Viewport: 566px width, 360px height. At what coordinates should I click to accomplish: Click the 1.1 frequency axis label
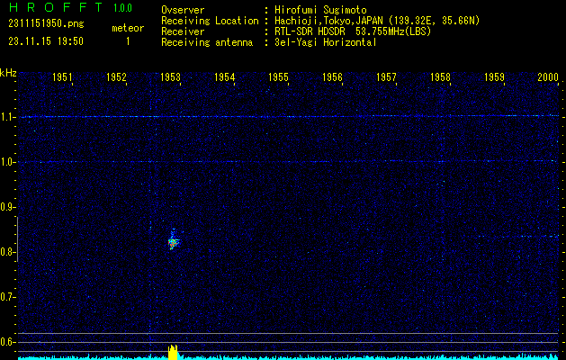[x=8, y=117]
